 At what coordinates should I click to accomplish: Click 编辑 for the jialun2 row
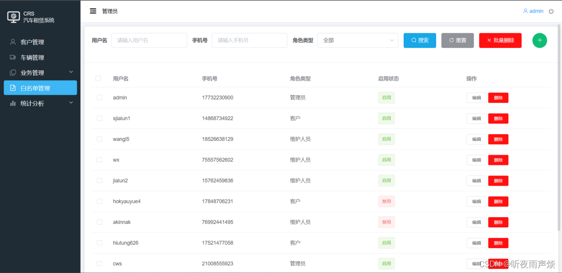476,181
